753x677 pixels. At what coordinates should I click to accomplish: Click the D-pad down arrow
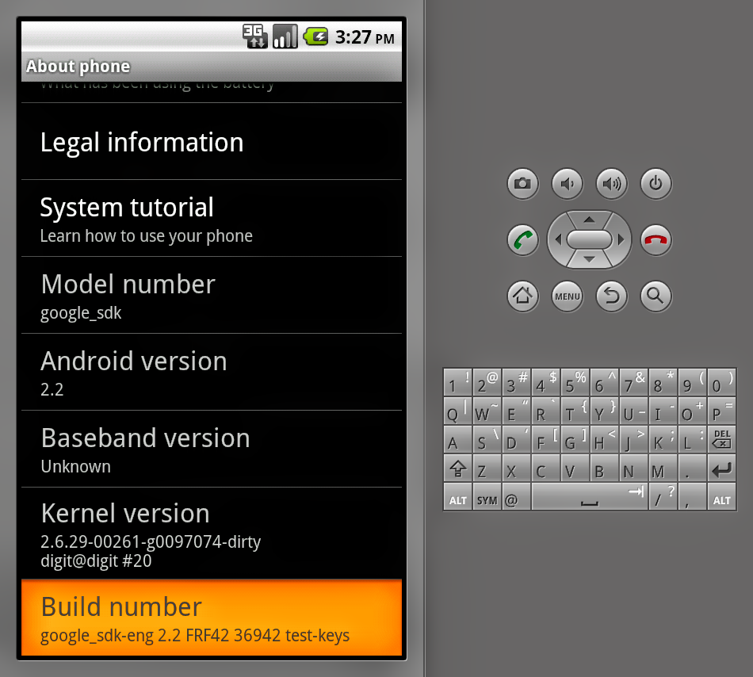[589, 259]
